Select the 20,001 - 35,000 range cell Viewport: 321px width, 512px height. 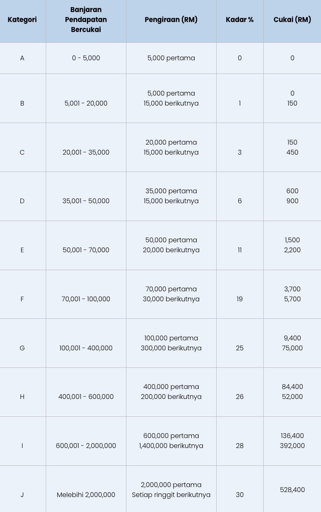pos(86,152)
